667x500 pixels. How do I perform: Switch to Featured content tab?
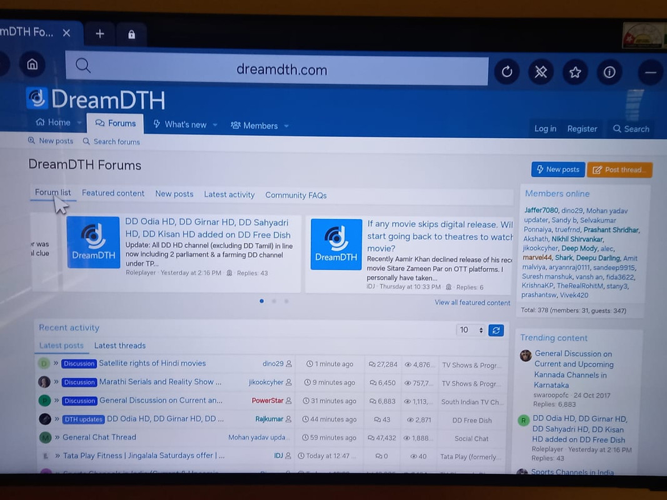[x=113, y=193]
